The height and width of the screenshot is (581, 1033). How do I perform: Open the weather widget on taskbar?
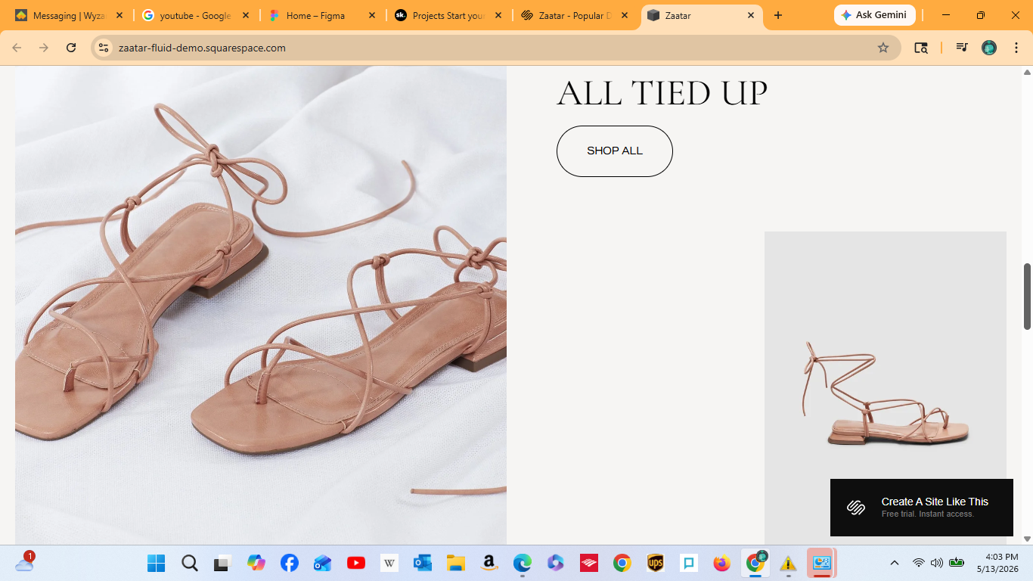24,562
